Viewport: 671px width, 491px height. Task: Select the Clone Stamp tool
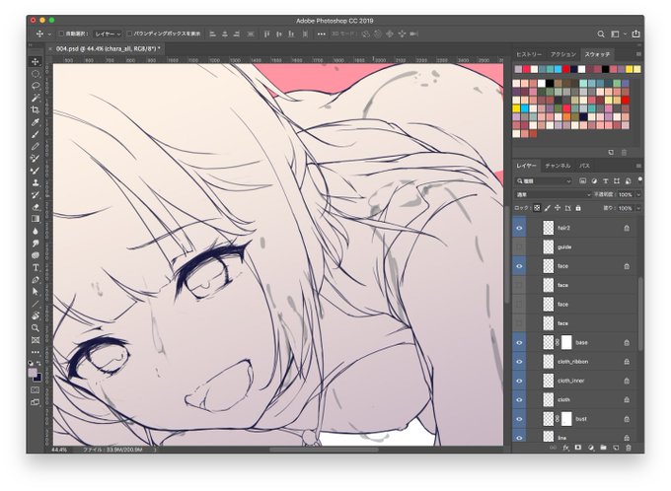(36, 182)
